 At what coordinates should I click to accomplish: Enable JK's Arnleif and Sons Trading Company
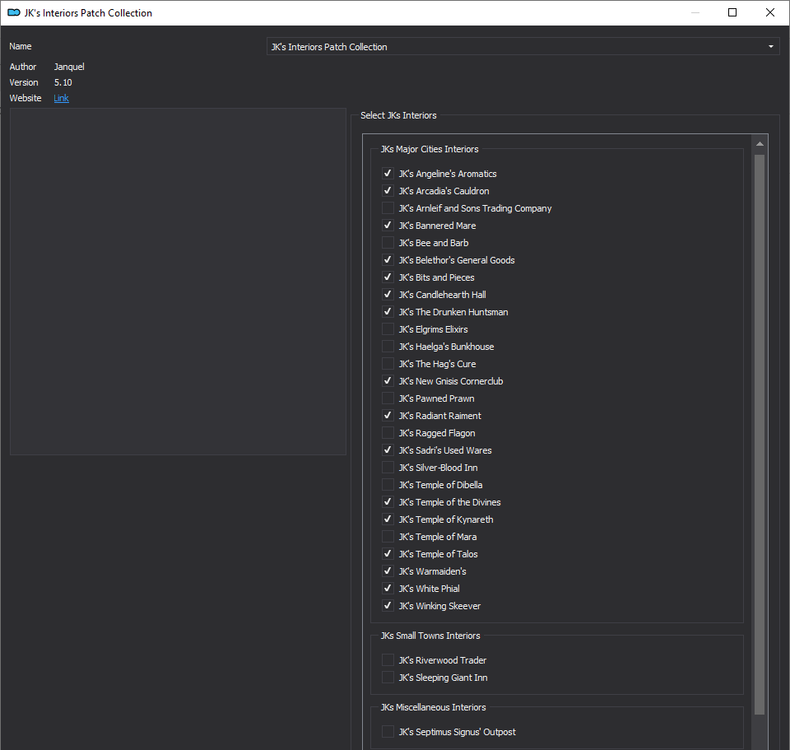[x=388, y=208]
